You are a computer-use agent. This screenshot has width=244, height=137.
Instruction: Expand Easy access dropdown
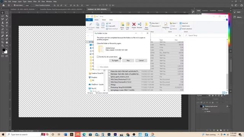click(160, 26)
